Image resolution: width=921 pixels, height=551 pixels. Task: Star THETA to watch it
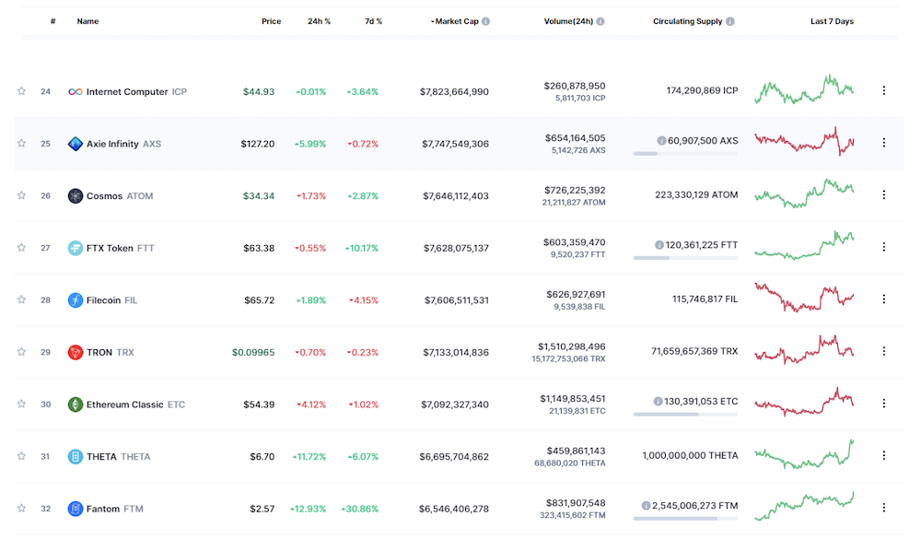(x=22, y=456)
